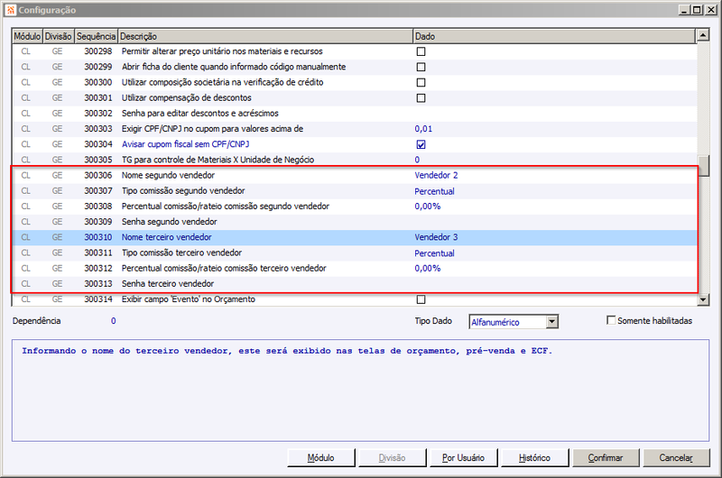The width and height of the screenshot is (722, 478).
Task: Select row 'Percentual comissão/rateio comissão segundo vendedor'
Action: point(354,207)
